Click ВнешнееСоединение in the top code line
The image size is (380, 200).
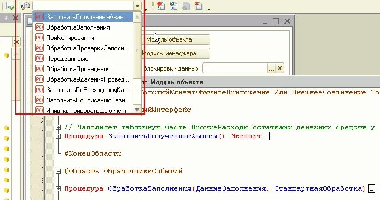[329, 92]
